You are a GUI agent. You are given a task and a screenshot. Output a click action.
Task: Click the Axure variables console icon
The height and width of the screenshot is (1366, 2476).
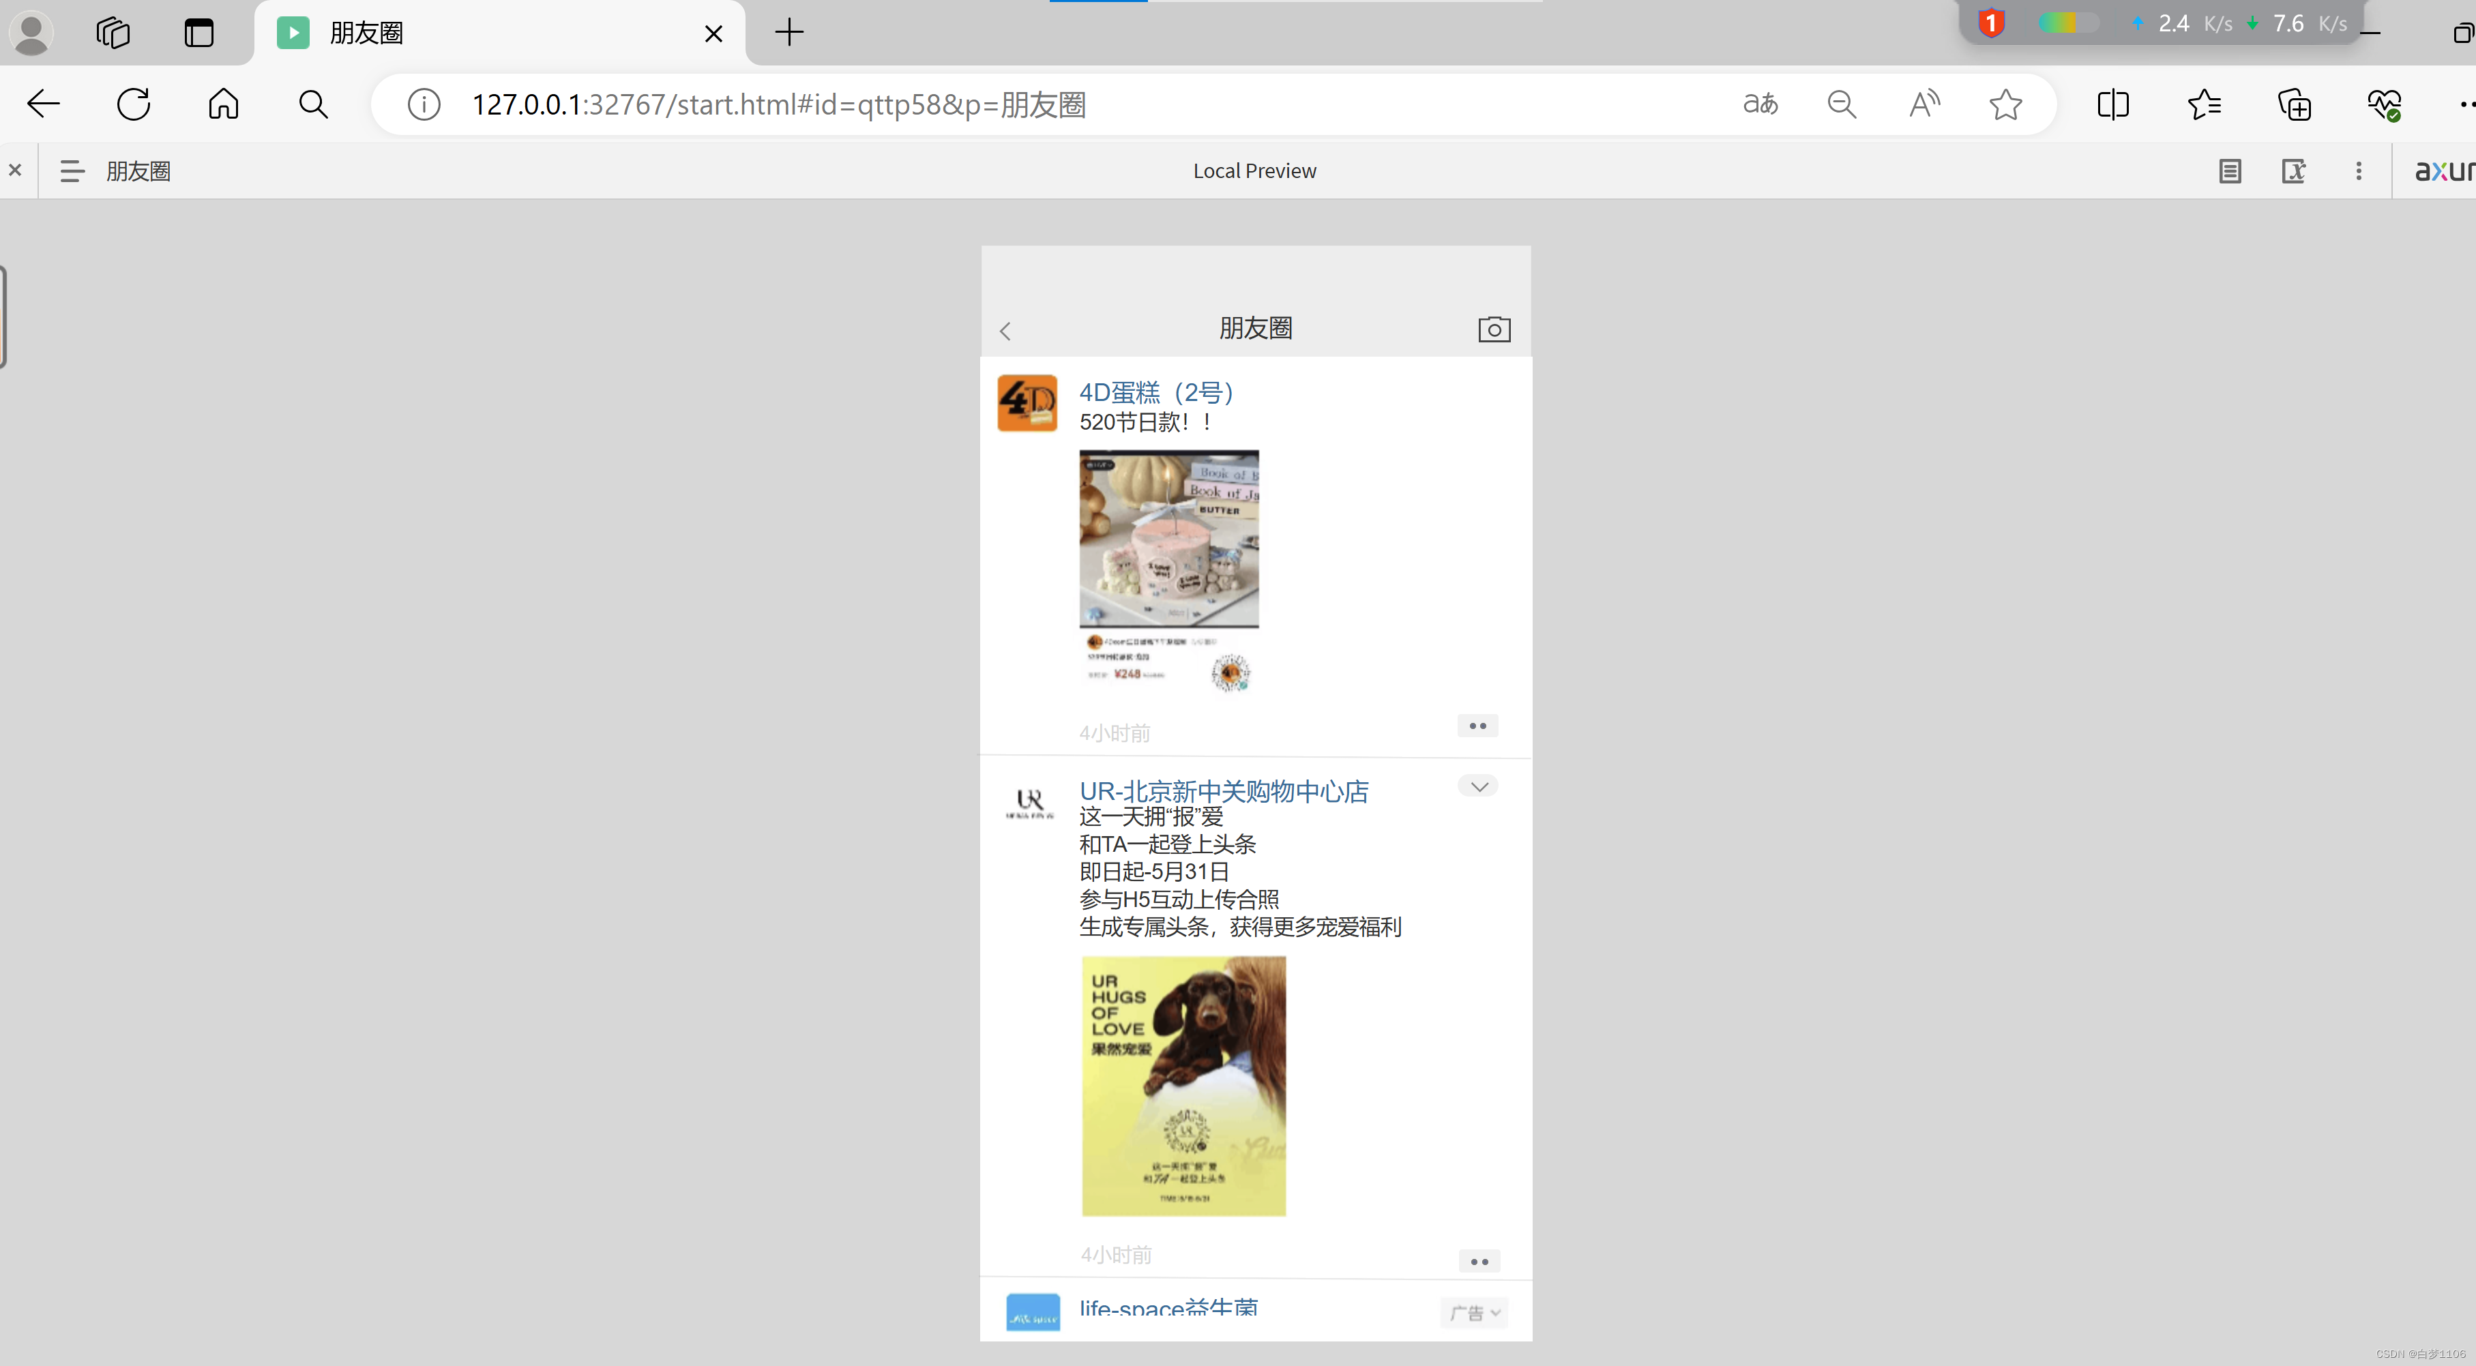[x=2293, y=171]
